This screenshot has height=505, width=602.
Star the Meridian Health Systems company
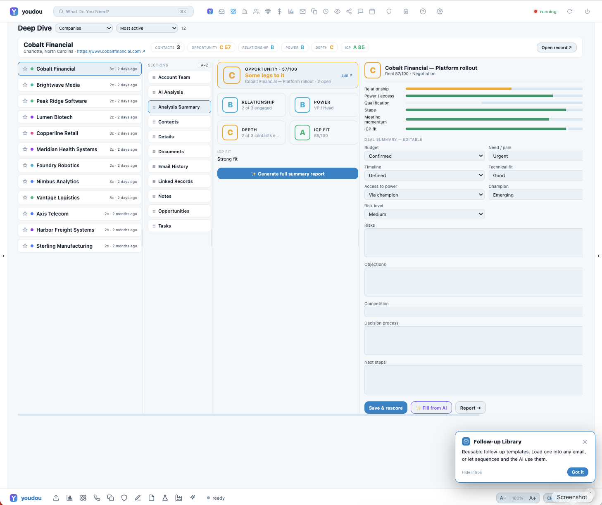point(25,149)
